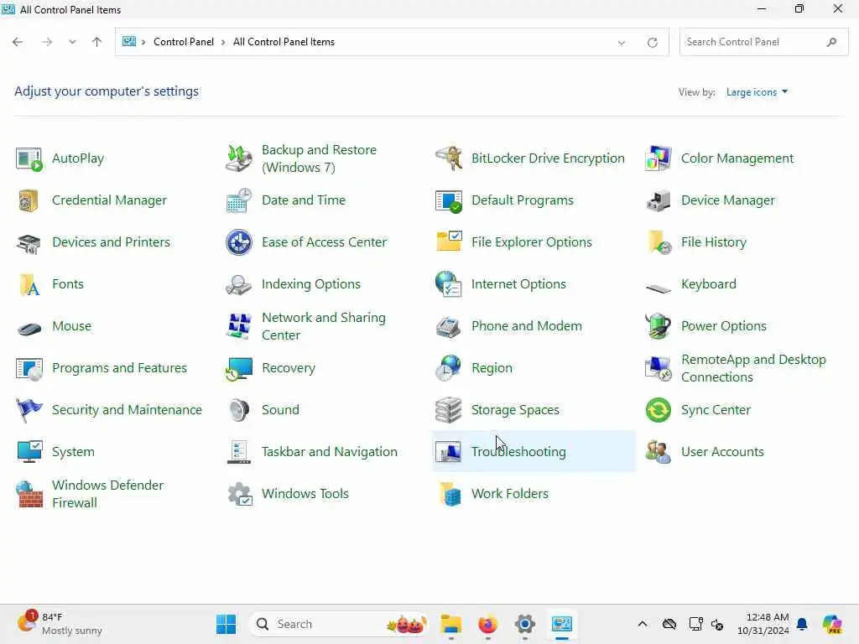Open the Date and Time clock icon
The height and width of the screenshot is (644, 859).
tap(239, 200)
